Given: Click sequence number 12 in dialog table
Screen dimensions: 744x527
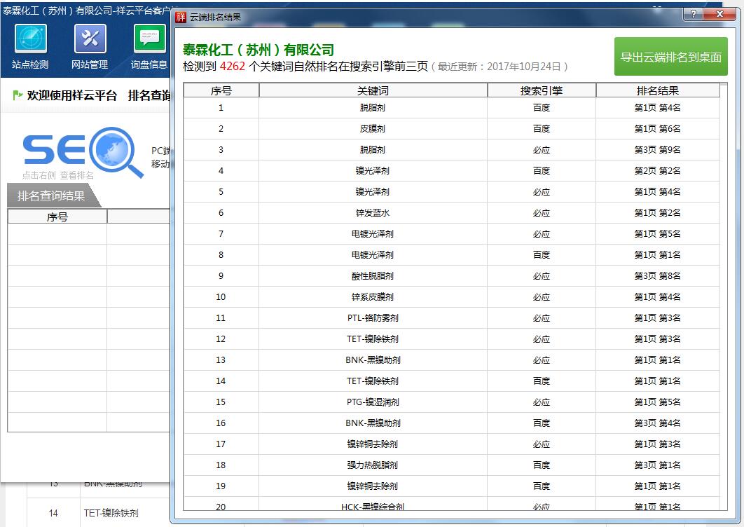Looking at the screenshot, I should click(x=221, y=339).
